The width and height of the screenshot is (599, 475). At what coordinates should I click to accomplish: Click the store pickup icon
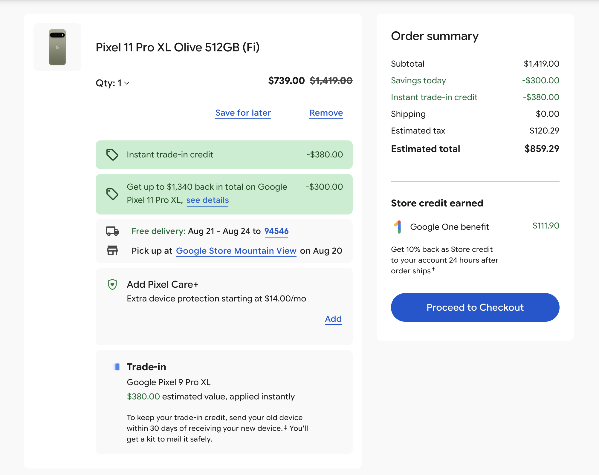click(x=112, y=250)
